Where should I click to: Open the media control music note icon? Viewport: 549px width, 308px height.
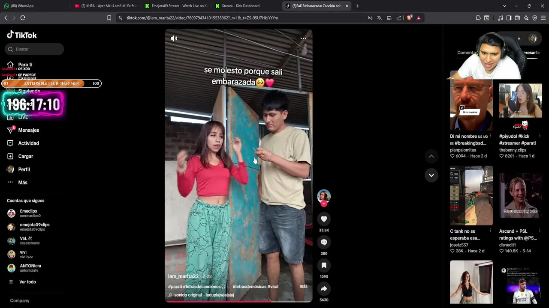point(501,18)
